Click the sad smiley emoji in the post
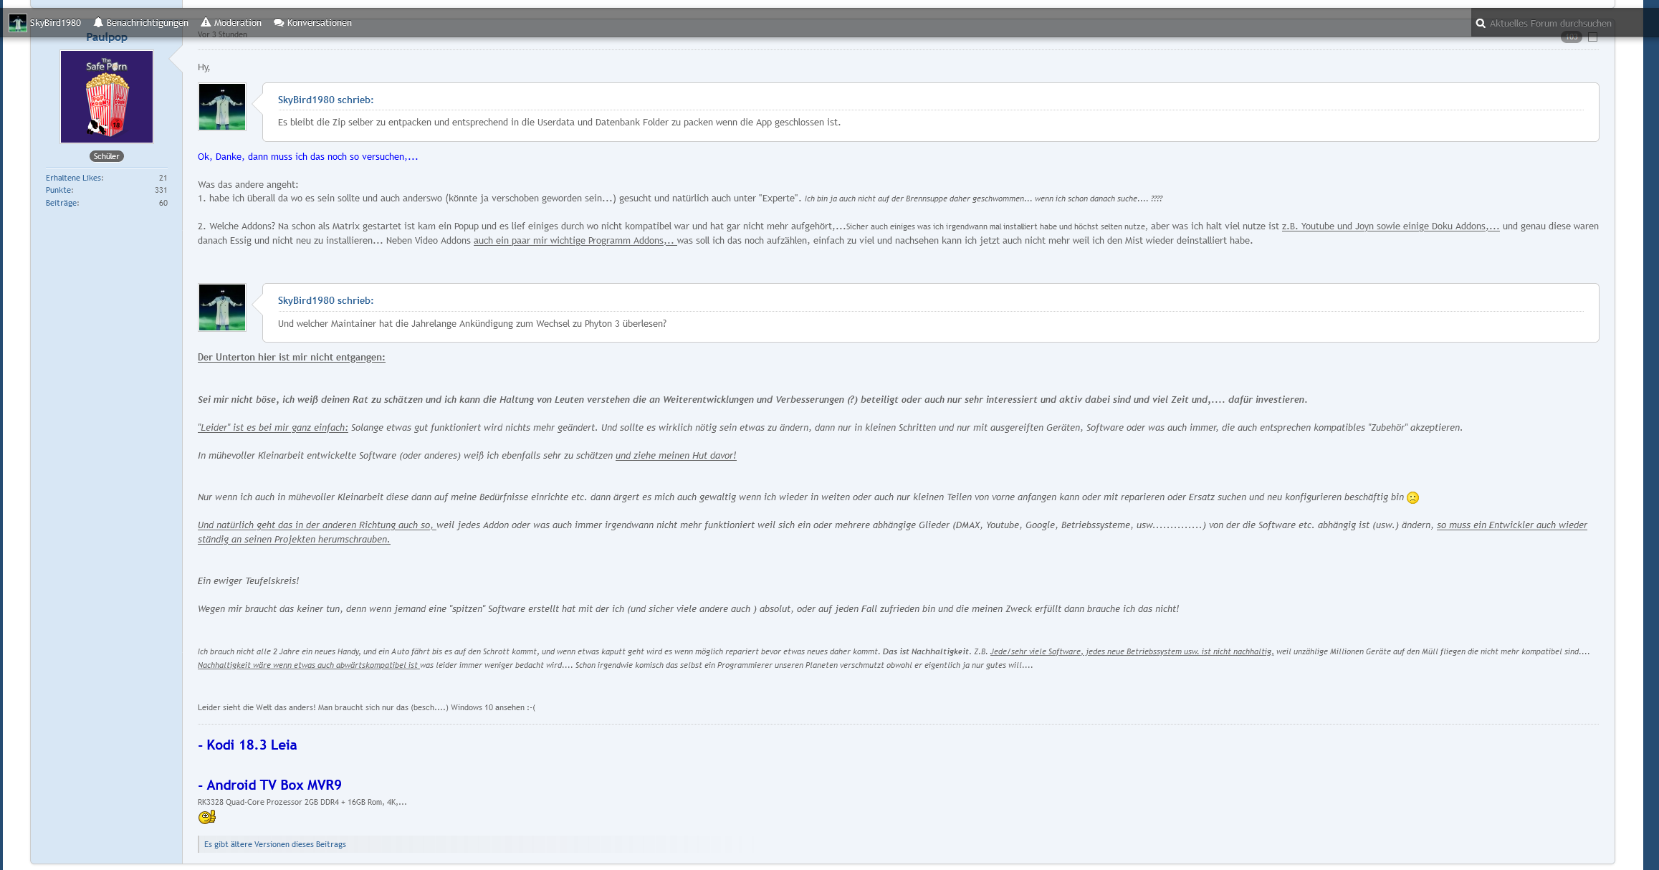Image resolution: width=1659 pixels, height=870 pixels. tap(1412, 497)
